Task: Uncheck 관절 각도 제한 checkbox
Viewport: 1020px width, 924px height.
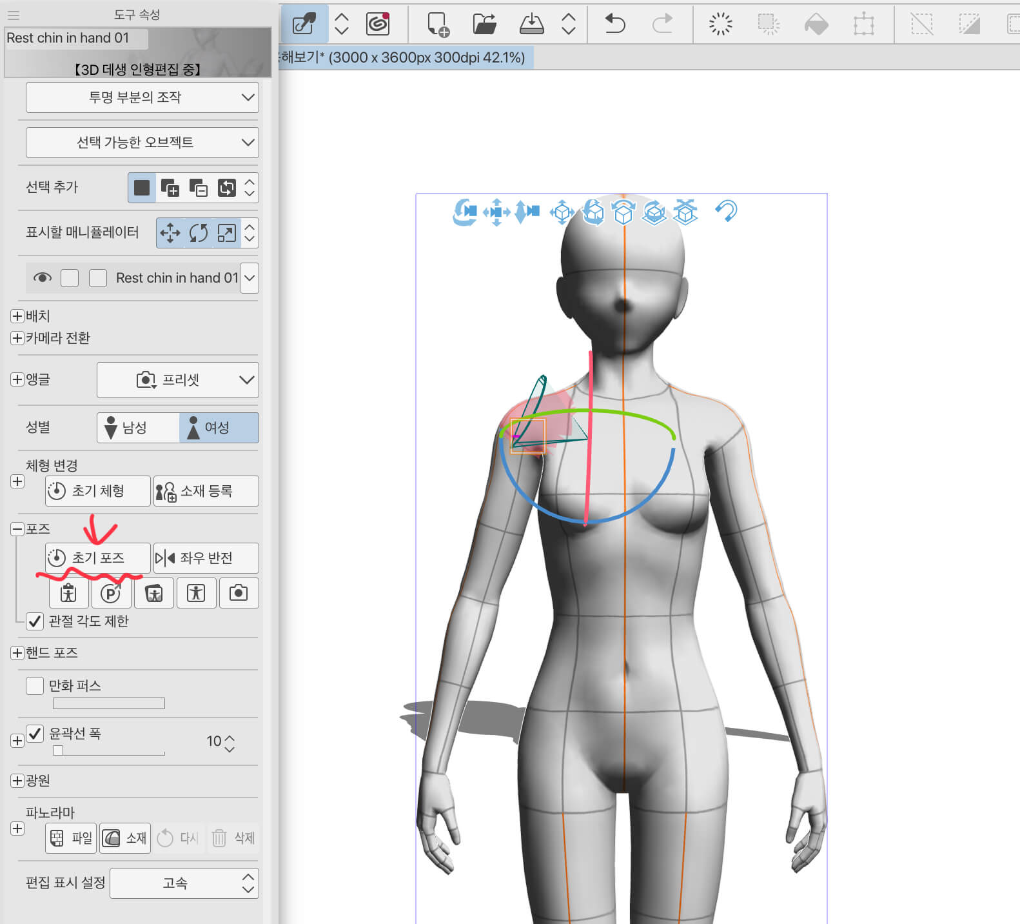Action: (x=35, y=621)
